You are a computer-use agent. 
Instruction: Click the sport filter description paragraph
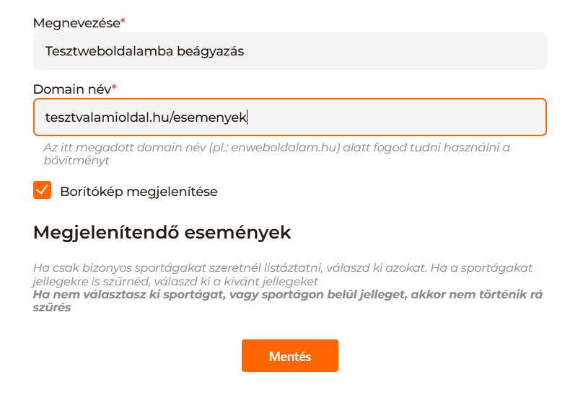point(287,274)
